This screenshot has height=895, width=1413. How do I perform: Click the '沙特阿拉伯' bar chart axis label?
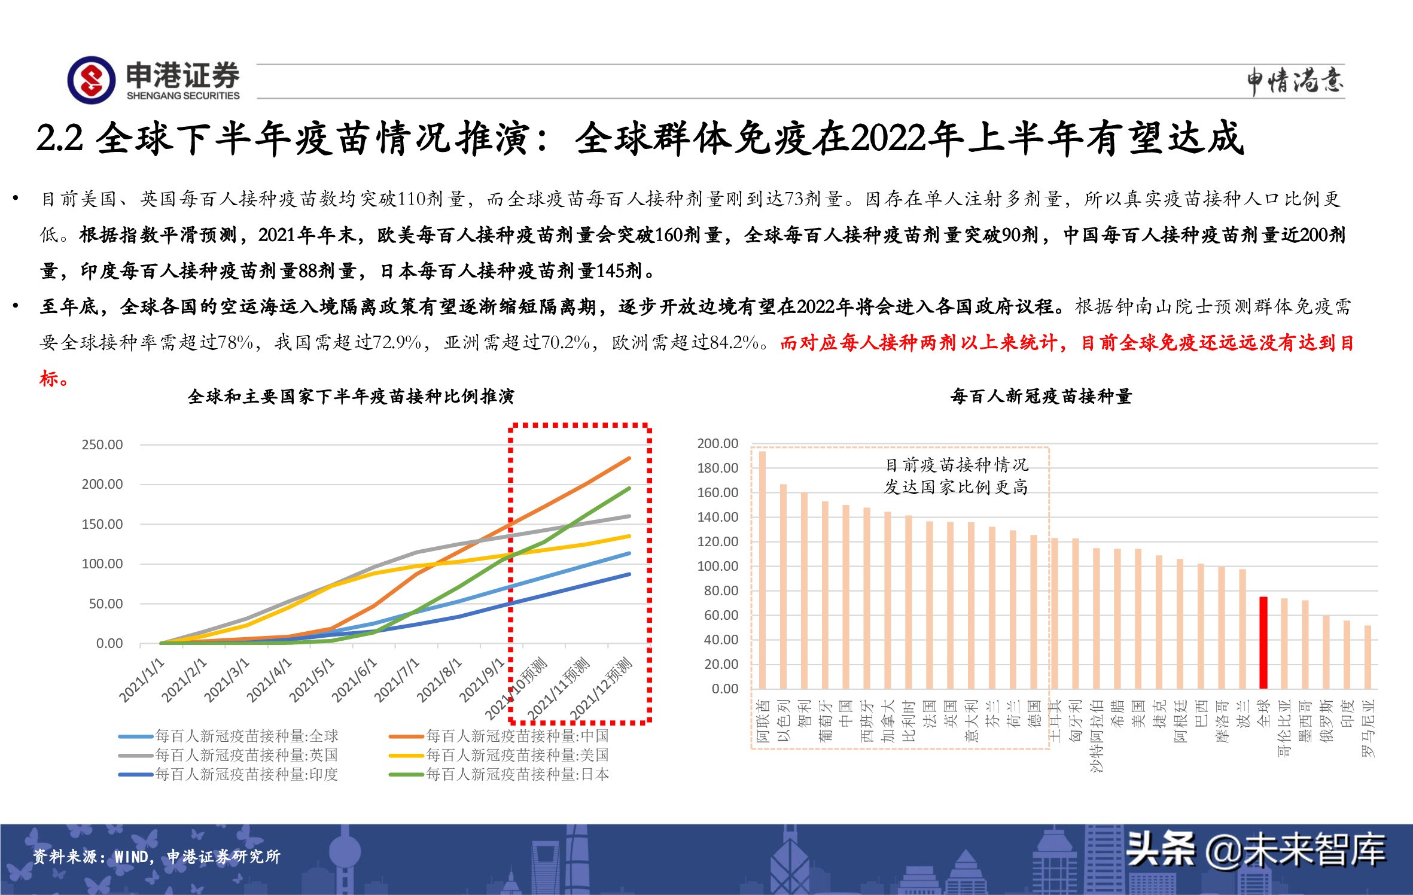(1097, 736)
